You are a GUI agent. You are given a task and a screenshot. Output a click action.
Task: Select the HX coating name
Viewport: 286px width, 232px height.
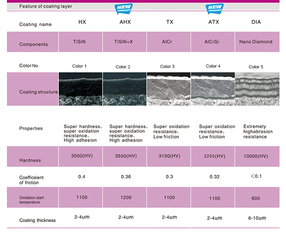(x=82, y=22)
